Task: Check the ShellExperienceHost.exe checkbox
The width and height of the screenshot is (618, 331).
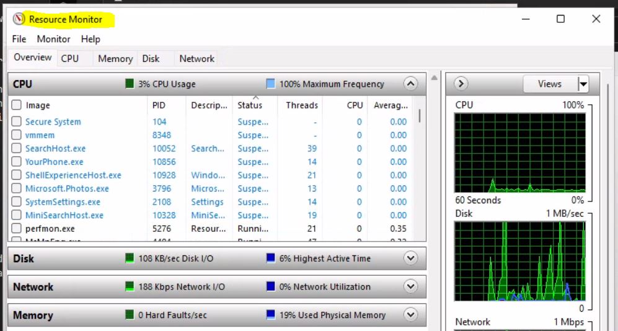Action: (16, 175)
